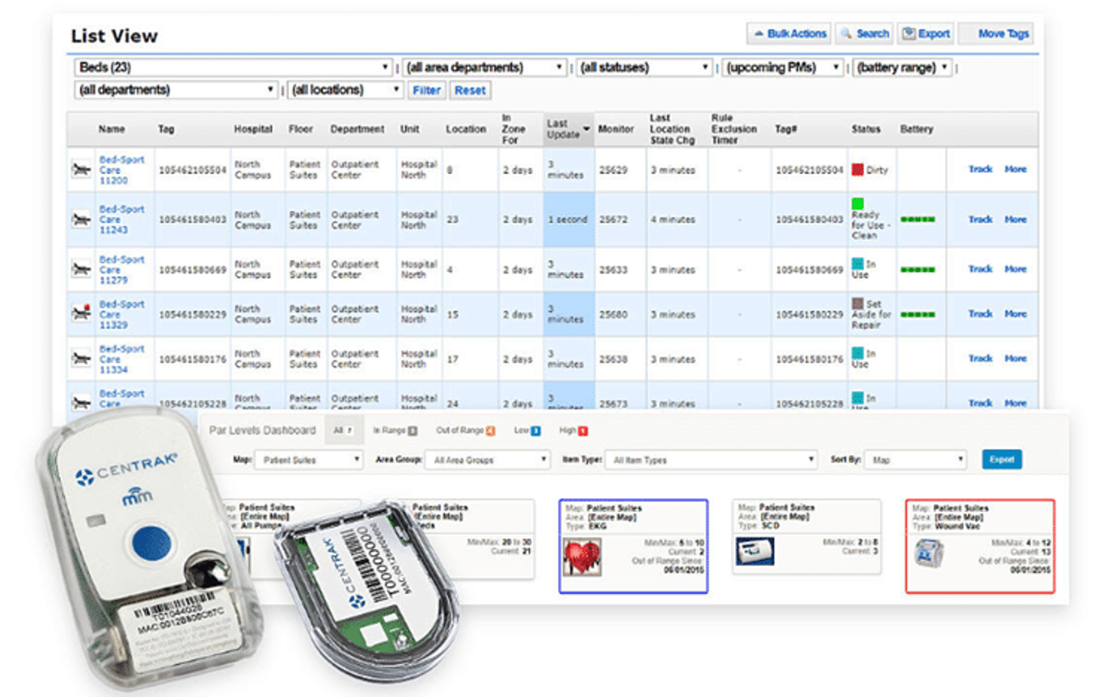This screenshot has width=1101, height=697.
Task: Click Track for Bed-Sport Care 11279
Action: point(980,269)
